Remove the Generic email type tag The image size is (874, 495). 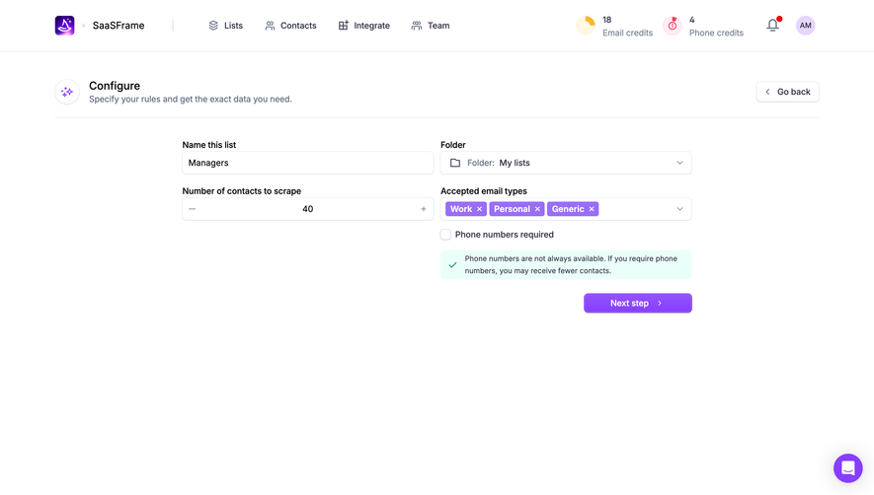[x=592, y=209]
